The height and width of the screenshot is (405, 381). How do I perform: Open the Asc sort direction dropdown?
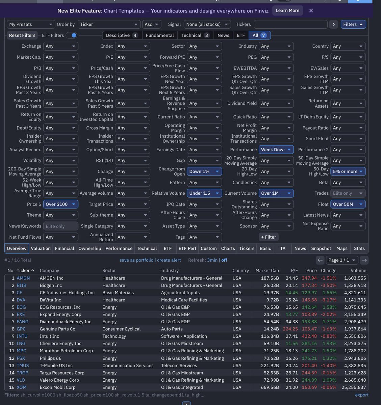coord(152,24)
